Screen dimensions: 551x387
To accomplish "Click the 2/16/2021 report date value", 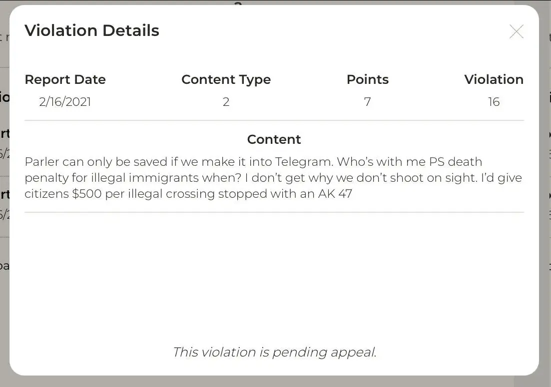I will (65, 102).
